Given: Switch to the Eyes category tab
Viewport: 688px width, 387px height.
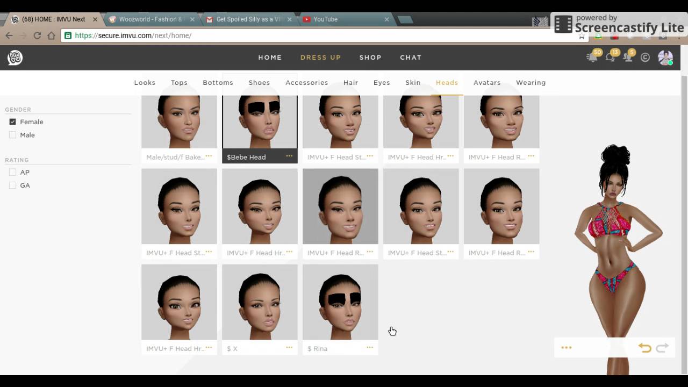Looking at the screenshot, I should tap(382, 83).
